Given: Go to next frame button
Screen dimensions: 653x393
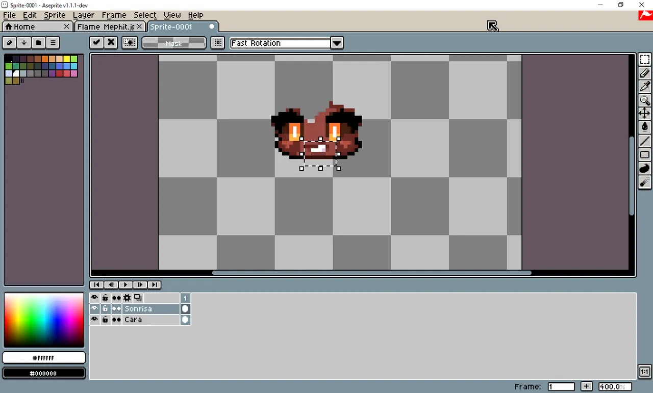Looking at the screenshot, I should point(140,285).
